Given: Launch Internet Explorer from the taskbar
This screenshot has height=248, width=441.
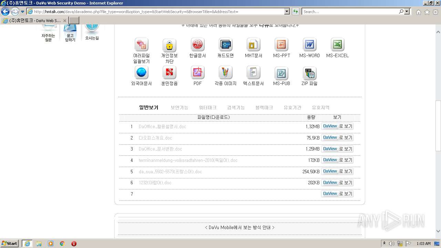Looking at the screenshot, I should pyautogui.click(x=27, y=244).
